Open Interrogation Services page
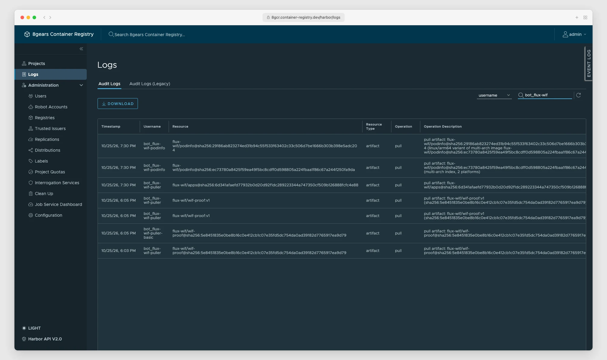This screenshot has height=360, width=607. [x=57, y=183]
